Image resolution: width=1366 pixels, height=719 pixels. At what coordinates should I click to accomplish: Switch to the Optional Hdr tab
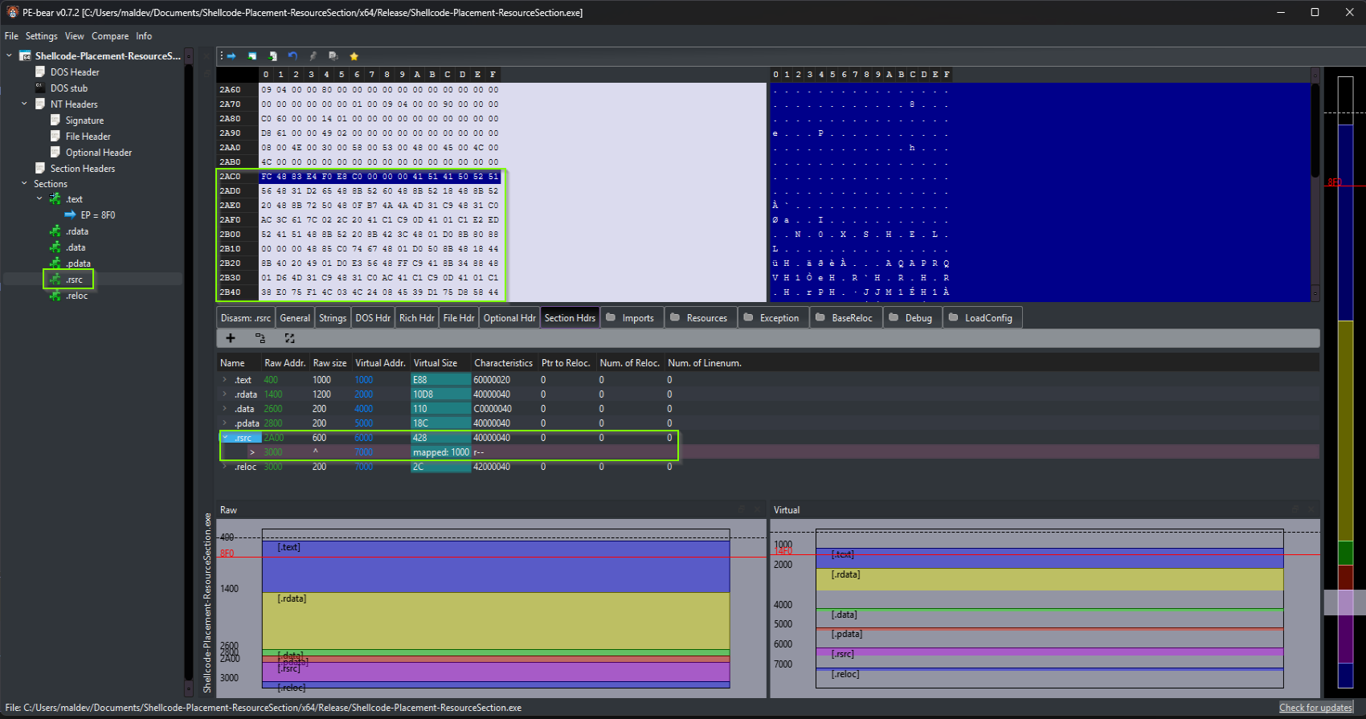point(509,318)
